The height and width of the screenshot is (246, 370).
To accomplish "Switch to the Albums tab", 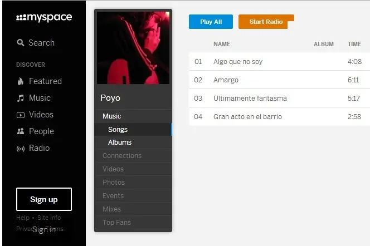I will pos(133,142).
